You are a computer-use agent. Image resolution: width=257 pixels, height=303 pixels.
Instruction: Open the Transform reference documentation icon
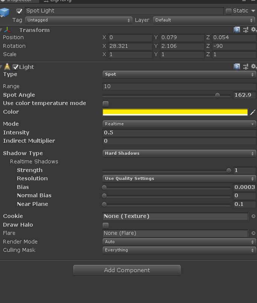[x=237, y=30]
